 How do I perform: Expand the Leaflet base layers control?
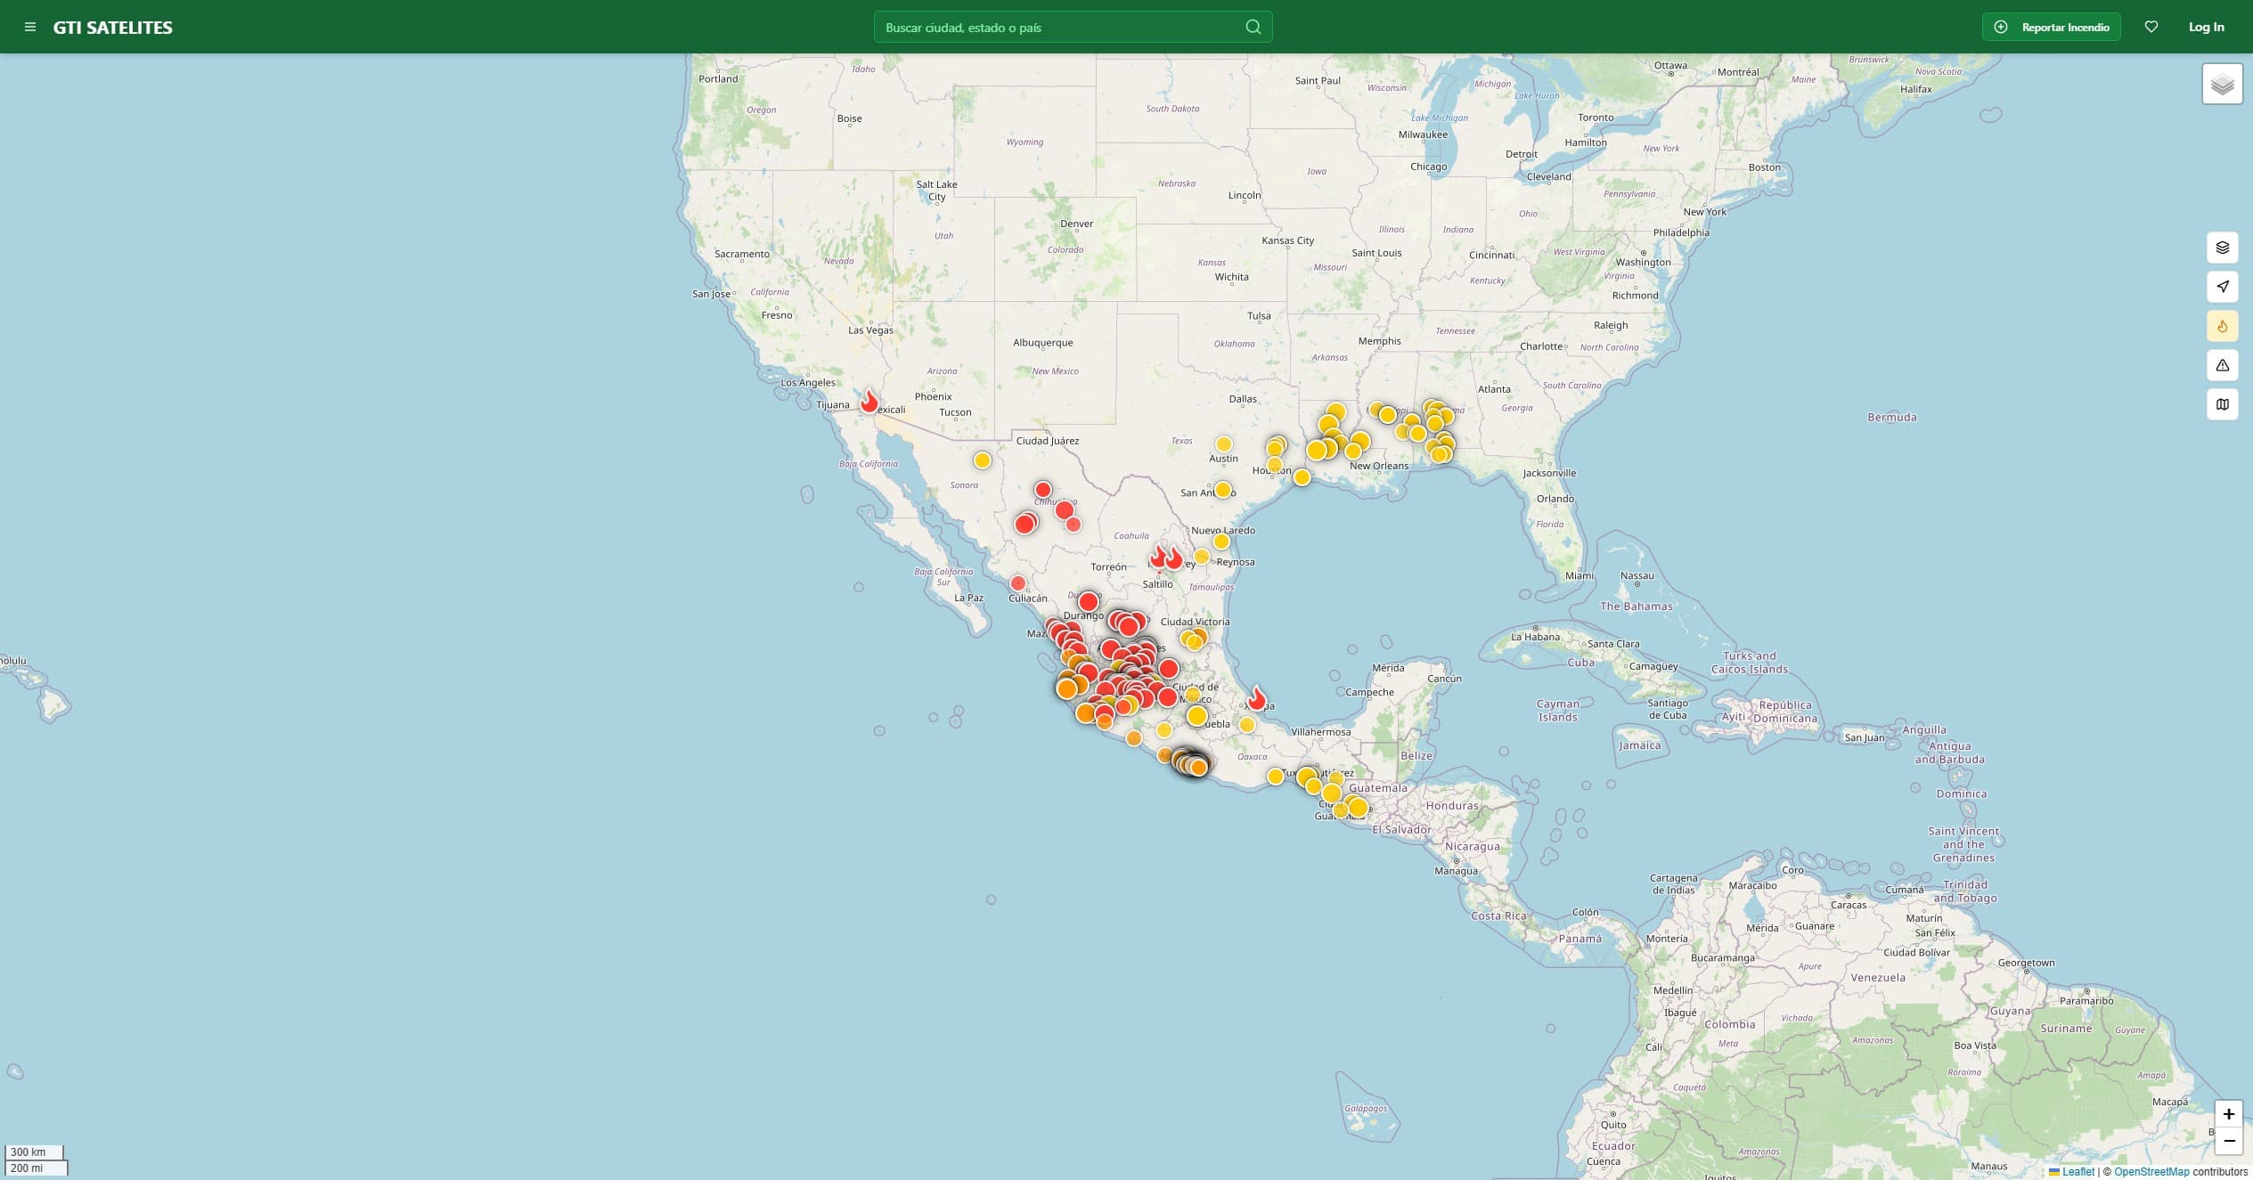tap(2222, 84)
